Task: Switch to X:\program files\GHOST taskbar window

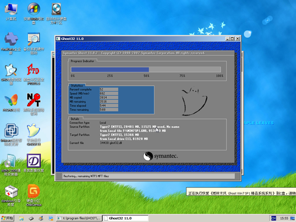Action: point(79,218)
